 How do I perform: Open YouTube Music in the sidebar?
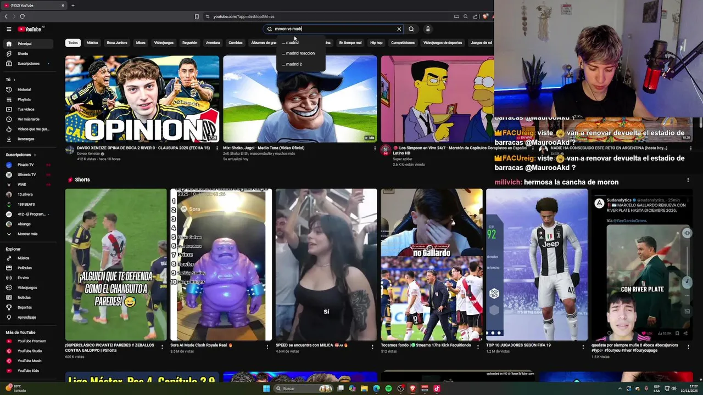click(29, 361)
